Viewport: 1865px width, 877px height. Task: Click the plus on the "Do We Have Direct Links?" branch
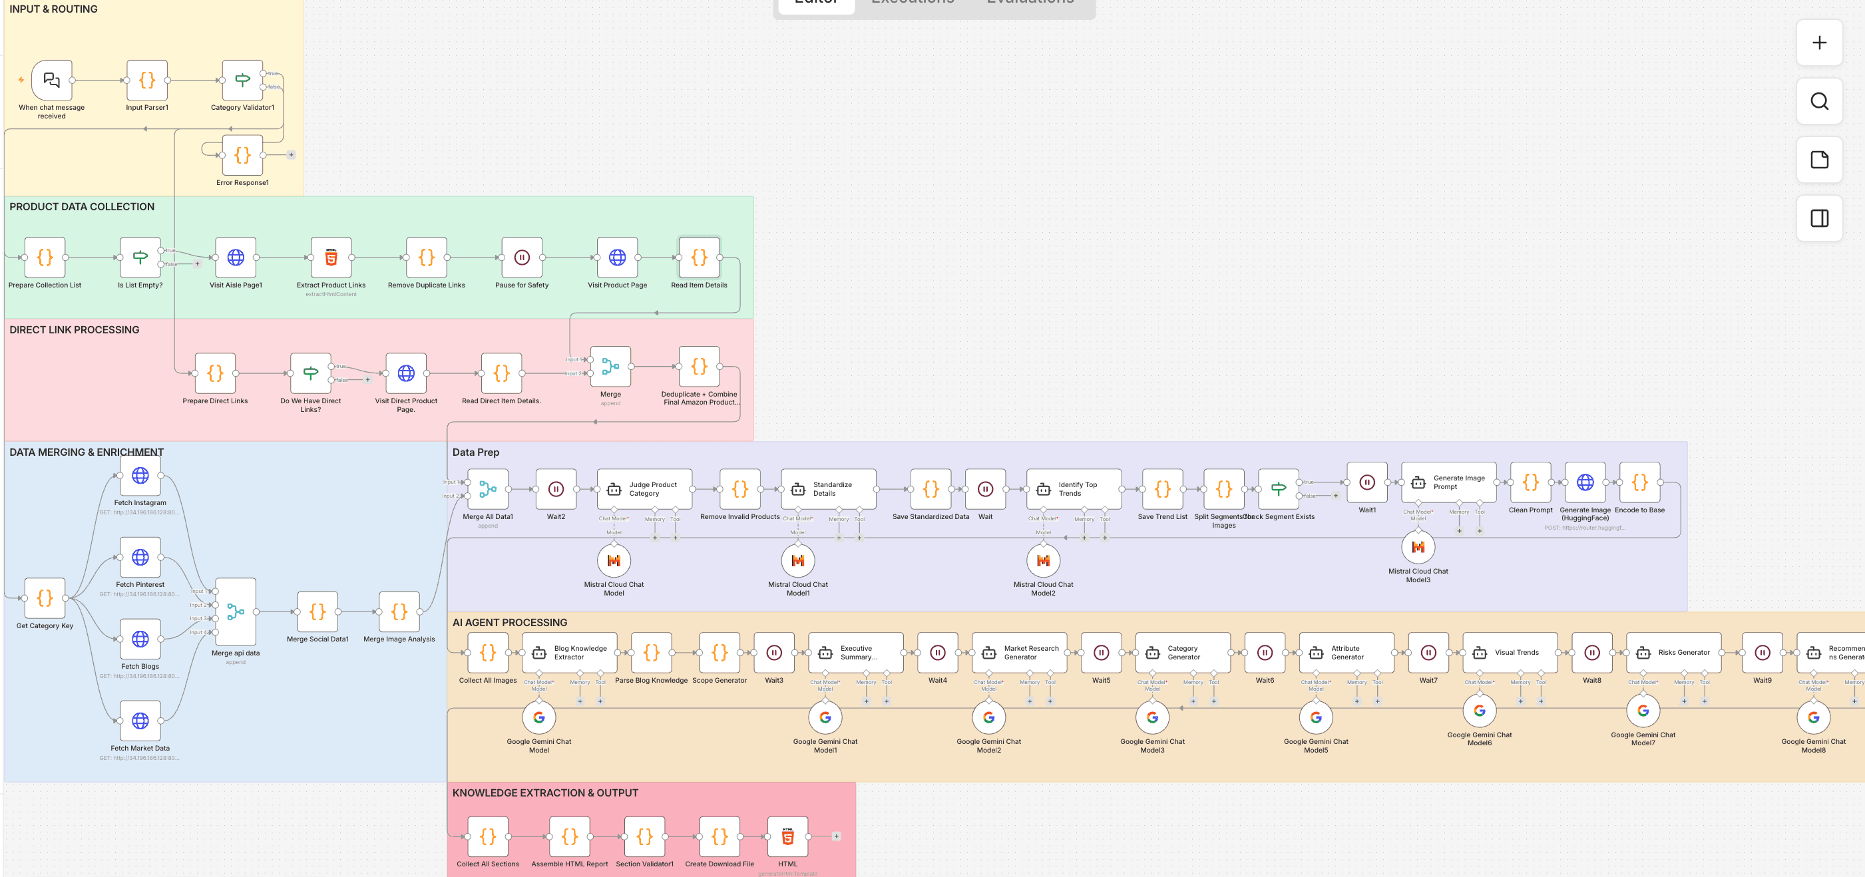(x=368, y=379)
